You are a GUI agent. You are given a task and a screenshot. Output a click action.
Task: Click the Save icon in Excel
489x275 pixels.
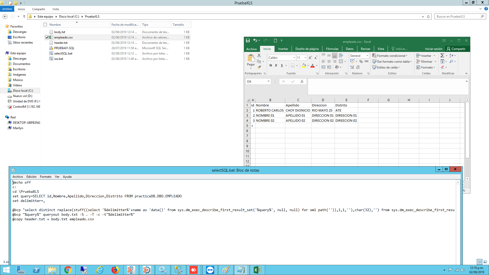[248, 40]
